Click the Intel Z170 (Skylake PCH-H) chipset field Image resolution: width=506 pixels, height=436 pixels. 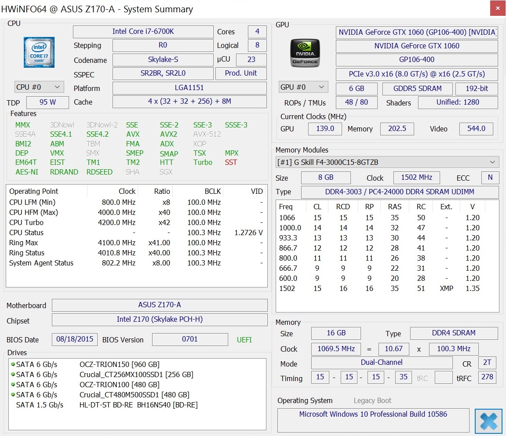[160, 320]
